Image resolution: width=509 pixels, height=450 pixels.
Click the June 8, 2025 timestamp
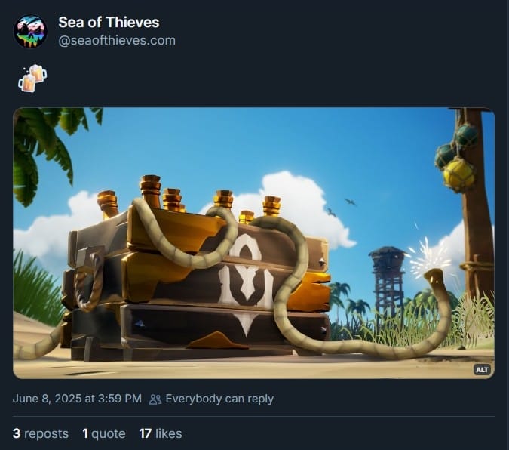click(77, 399)
